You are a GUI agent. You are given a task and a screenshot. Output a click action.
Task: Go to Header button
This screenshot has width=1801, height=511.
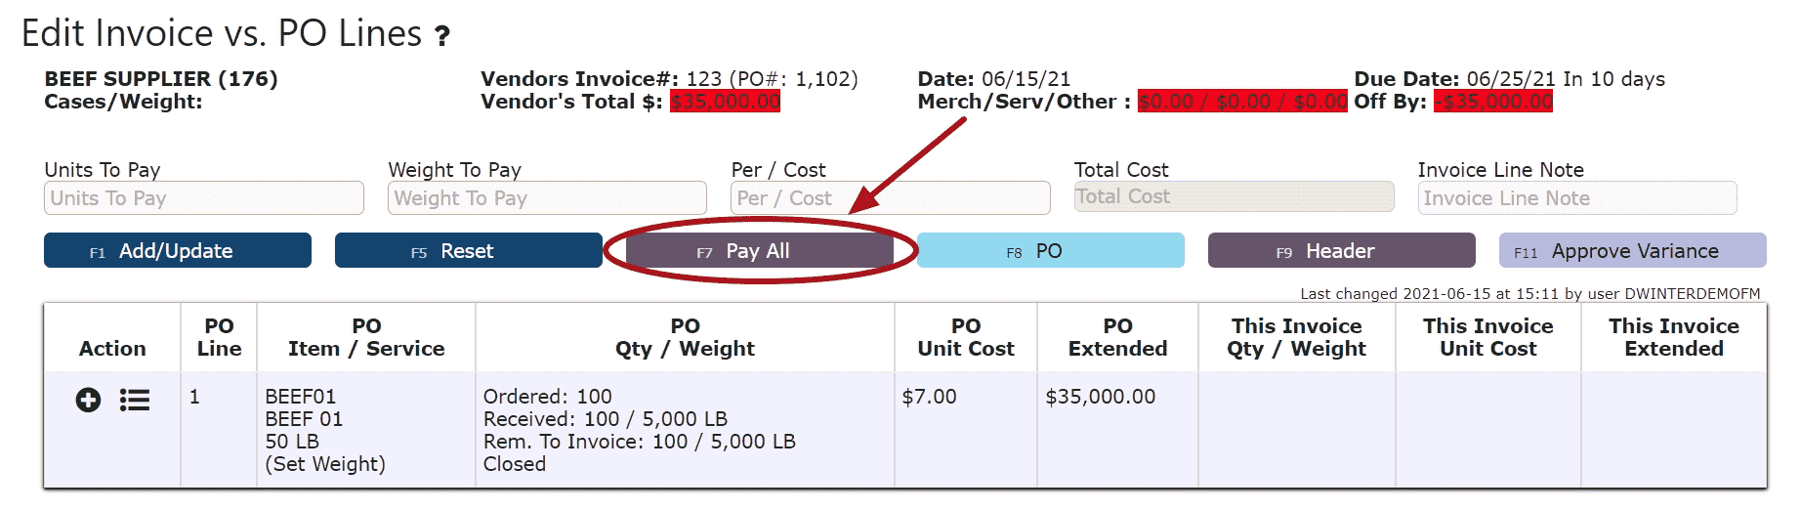[1340, 251]
